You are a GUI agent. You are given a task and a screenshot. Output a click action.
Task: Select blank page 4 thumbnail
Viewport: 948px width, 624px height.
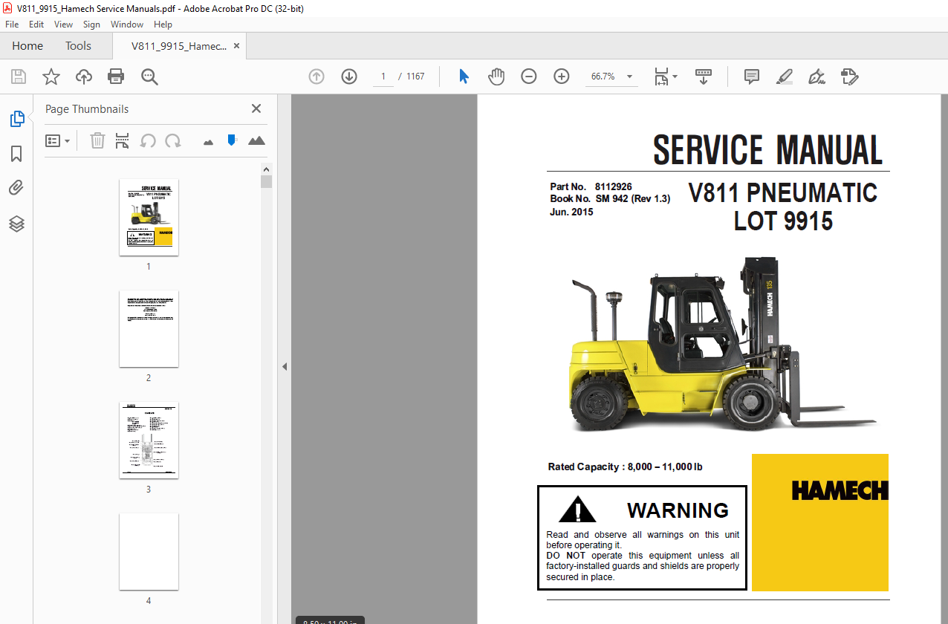point(149,551)
